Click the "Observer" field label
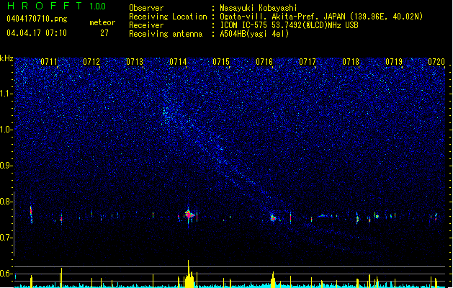Image resolution: width=453 pixels, height=288 pixels. [146, 8]
